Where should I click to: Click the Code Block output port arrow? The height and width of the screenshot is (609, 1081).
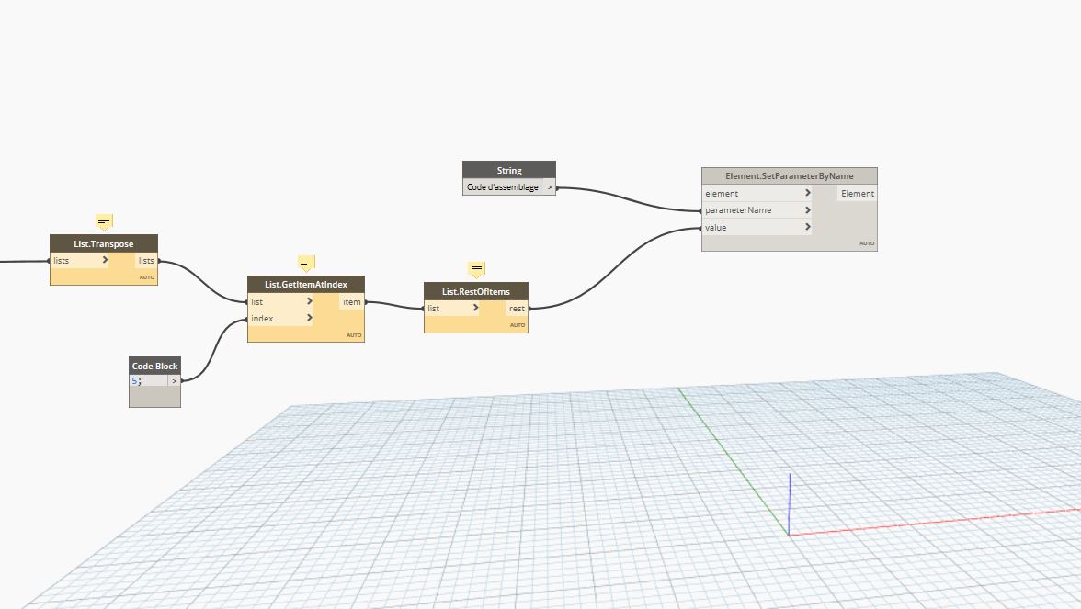coord(174,380)
